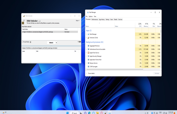
Task: Enable the Forced Mode checkbox
Action: tap(22, 42)
